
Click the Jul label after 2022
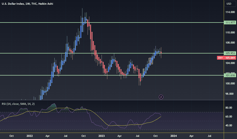65,136
